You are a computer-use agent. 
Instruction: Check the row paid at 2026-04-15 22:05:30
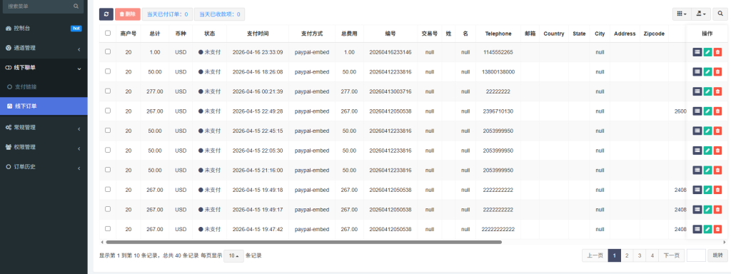coord(108,150)
